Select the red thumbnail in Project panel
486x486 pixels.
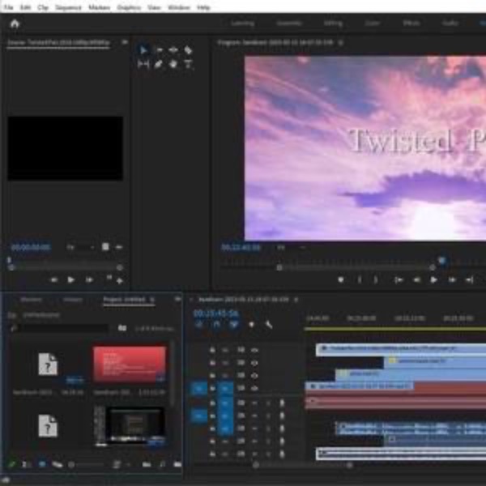130,364
